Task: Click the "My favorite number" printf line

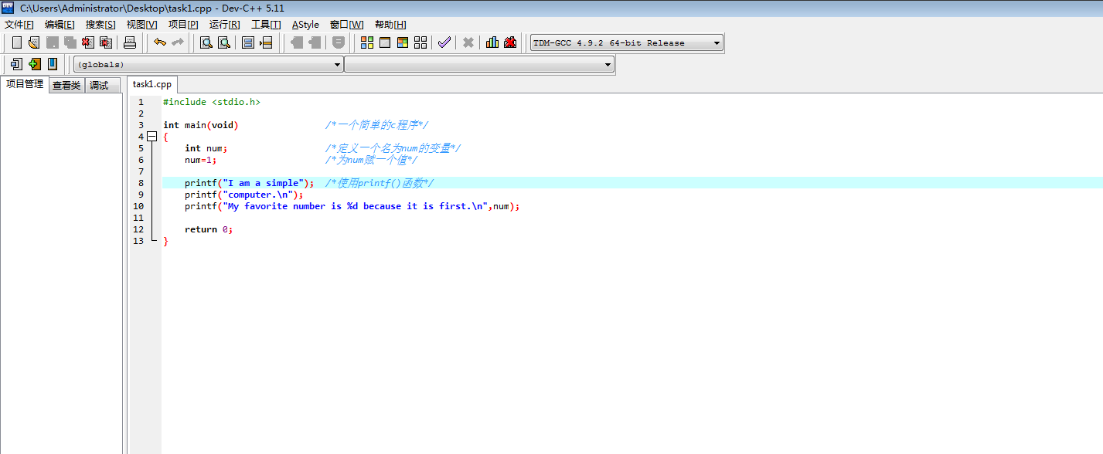Action: pos(352,206)
